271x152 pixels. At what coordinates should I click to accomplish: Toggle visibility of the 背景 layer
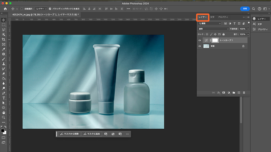(x=200, y=46)
